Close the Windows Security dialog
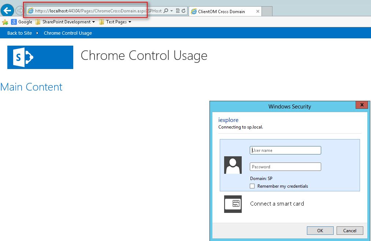 click(362, 105)
